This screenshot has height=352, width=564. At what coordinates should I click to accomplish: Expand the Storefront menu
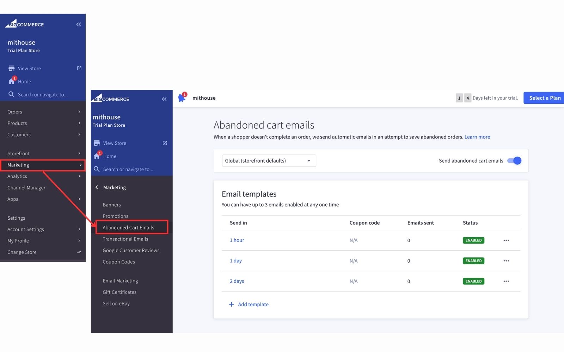pyautogui.click(x=43, y=153)
